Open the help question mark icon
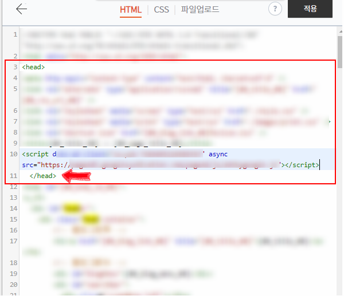344x296 pixels. click(275, 9)
